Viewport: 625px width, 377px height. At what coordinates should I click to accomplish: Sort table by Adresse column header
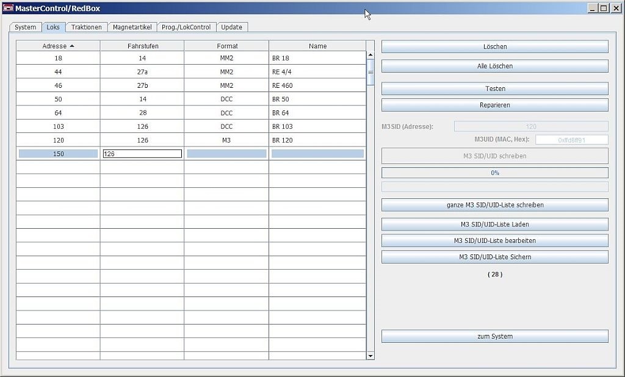tap(58, 46)
